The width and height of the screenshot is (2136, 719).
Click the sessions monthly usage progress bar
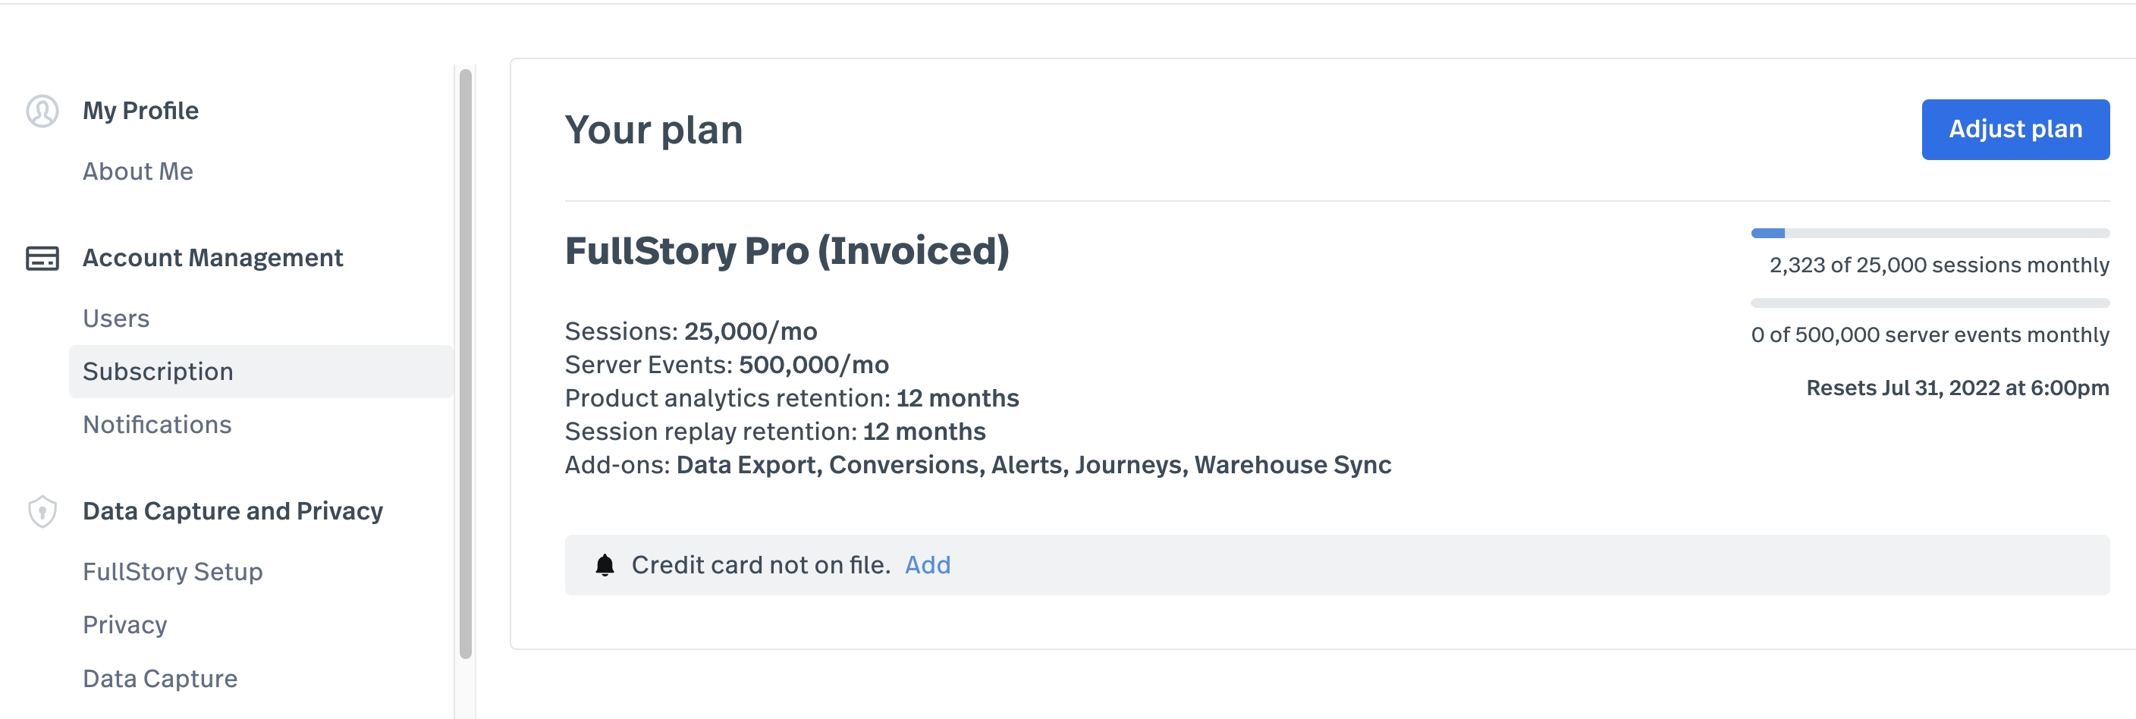[x=1930, y=234]
